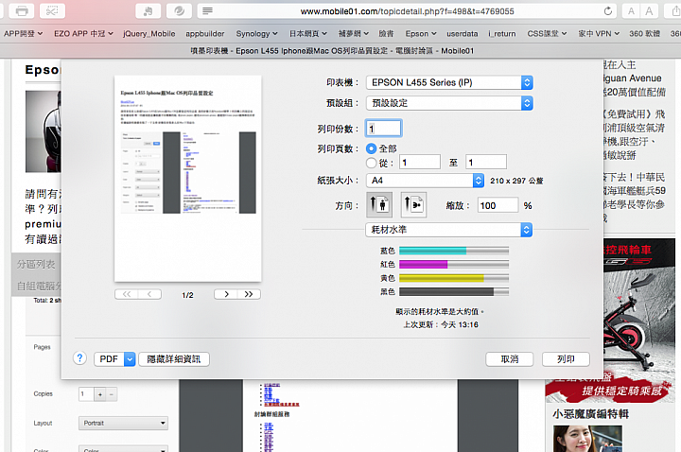
Task: Click the '210 x 297 公釐' paper dimensions text
Action: [x=516, y=181]
